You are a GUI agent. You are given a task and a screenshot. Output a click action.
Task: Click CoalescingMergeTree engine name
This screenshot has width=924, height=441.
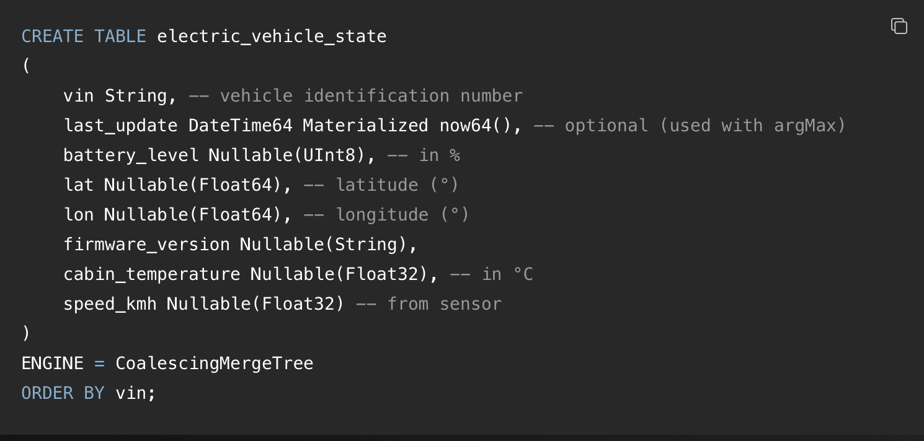(x=215, y=363)
